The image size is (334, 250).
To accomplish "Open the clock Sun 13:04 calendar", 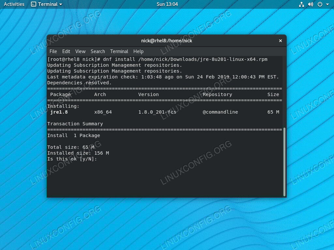I will click(167, 4).
